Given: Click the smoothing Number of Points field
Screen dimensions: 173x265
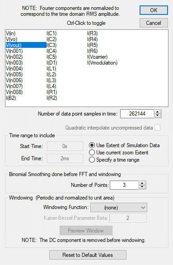Looking at the screenshot, I should pyautogui.click(x=124, y=185).
